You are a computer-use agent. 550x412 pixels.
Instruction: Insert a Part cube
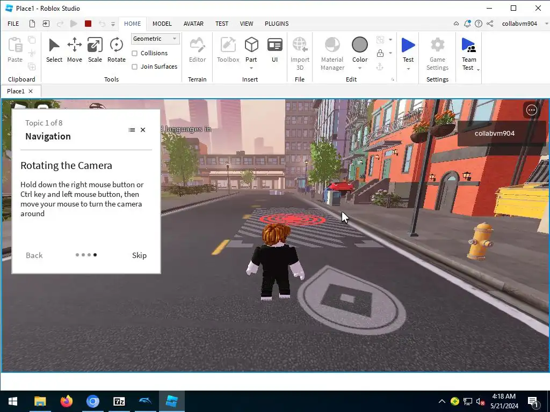coord(251,45)
